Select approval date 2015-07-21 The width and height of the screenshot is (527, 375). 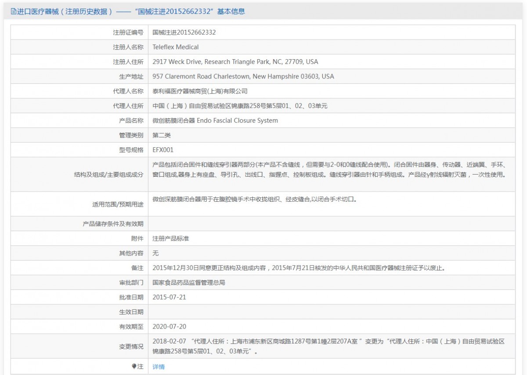pyautogui.click(x=169, y=297)
